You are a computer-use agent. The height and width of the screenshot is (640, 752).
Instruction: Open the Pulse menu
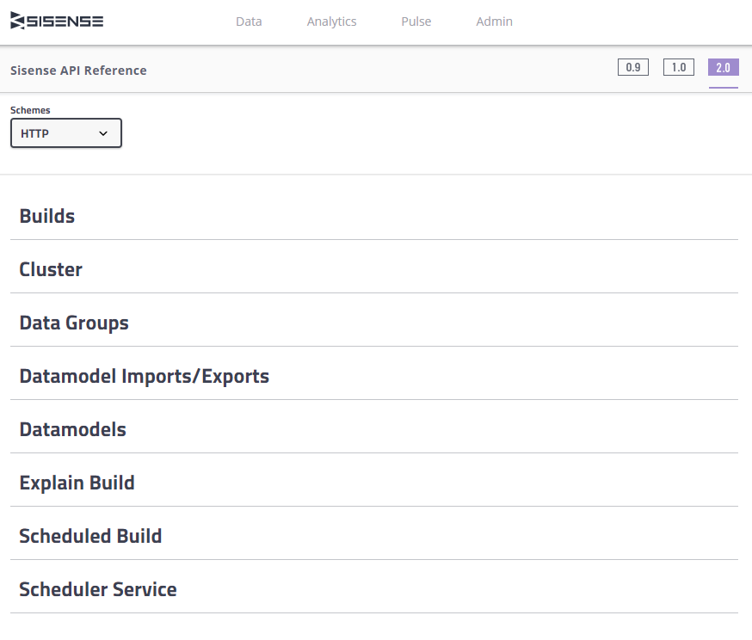416,22
